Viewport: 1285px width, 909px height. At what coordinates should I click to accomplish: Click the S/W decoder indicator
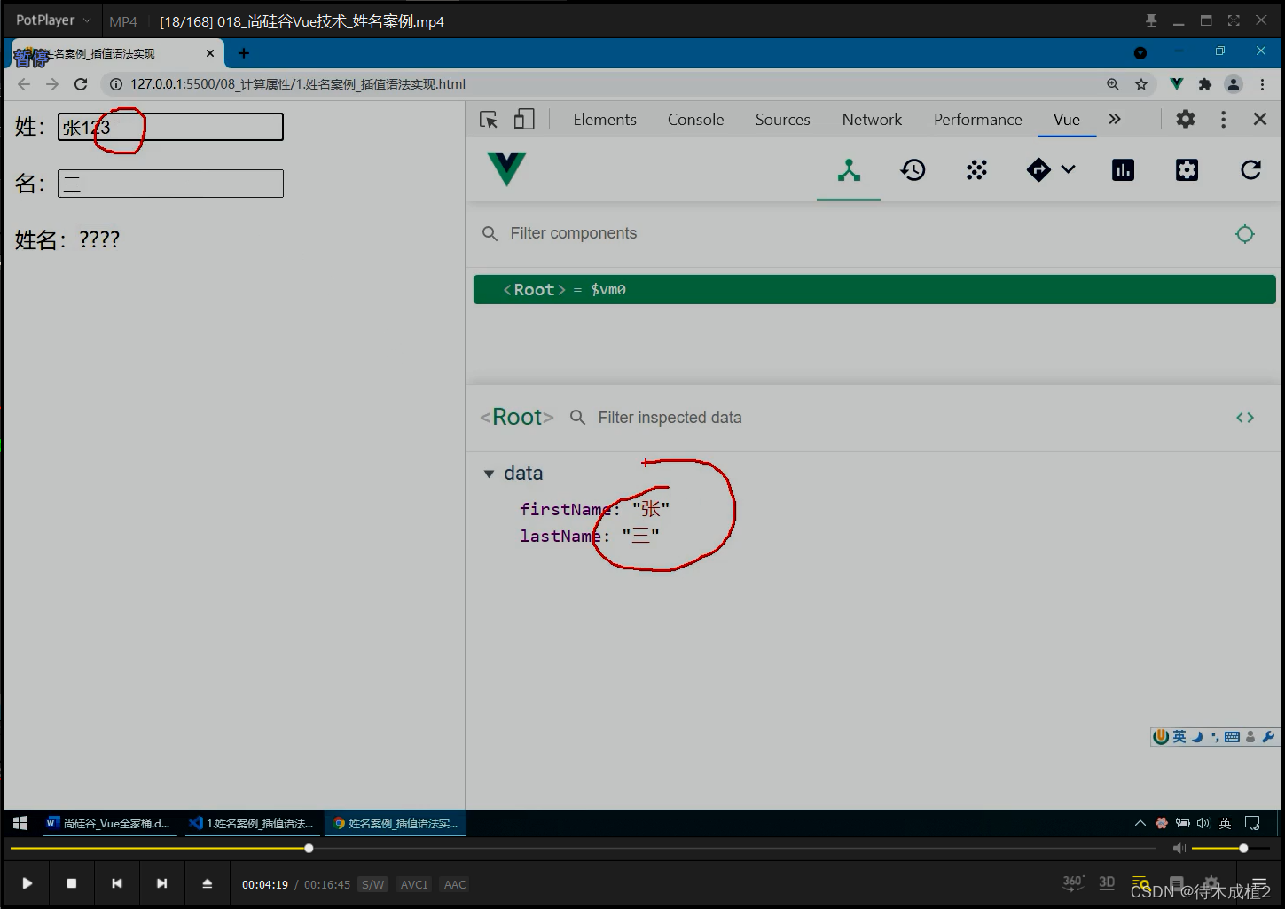tap(373, 884)
